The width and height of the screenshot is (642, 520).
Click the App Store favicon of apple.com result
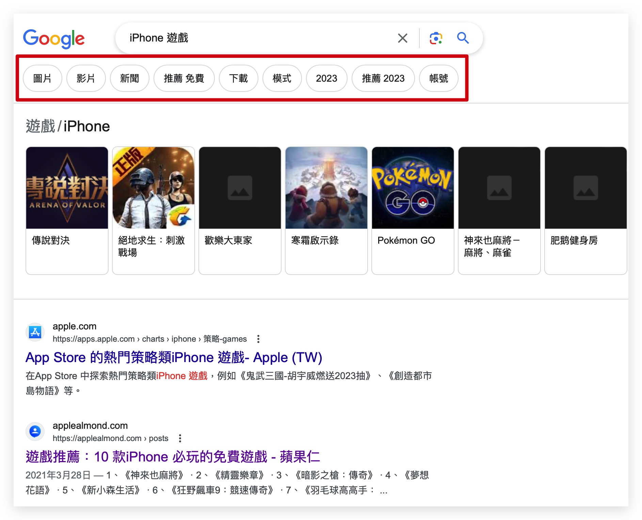(35, 332)
